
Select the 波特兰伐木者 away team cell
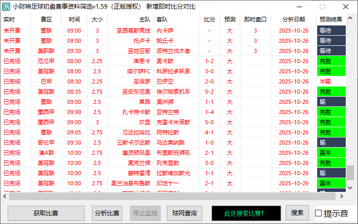point(173,51)
